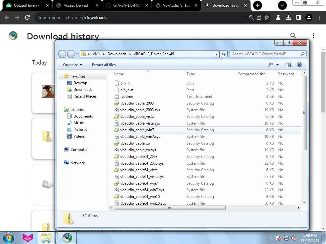Viewport: 326px width, 244px height.
Task: Open the Organize menu
Action: point(73,65)
